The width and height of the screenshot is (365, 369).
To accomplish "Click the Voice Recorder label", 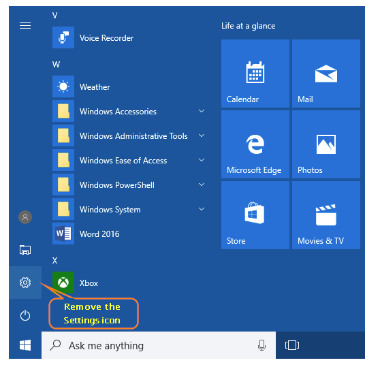I will (x=106, y=38).
